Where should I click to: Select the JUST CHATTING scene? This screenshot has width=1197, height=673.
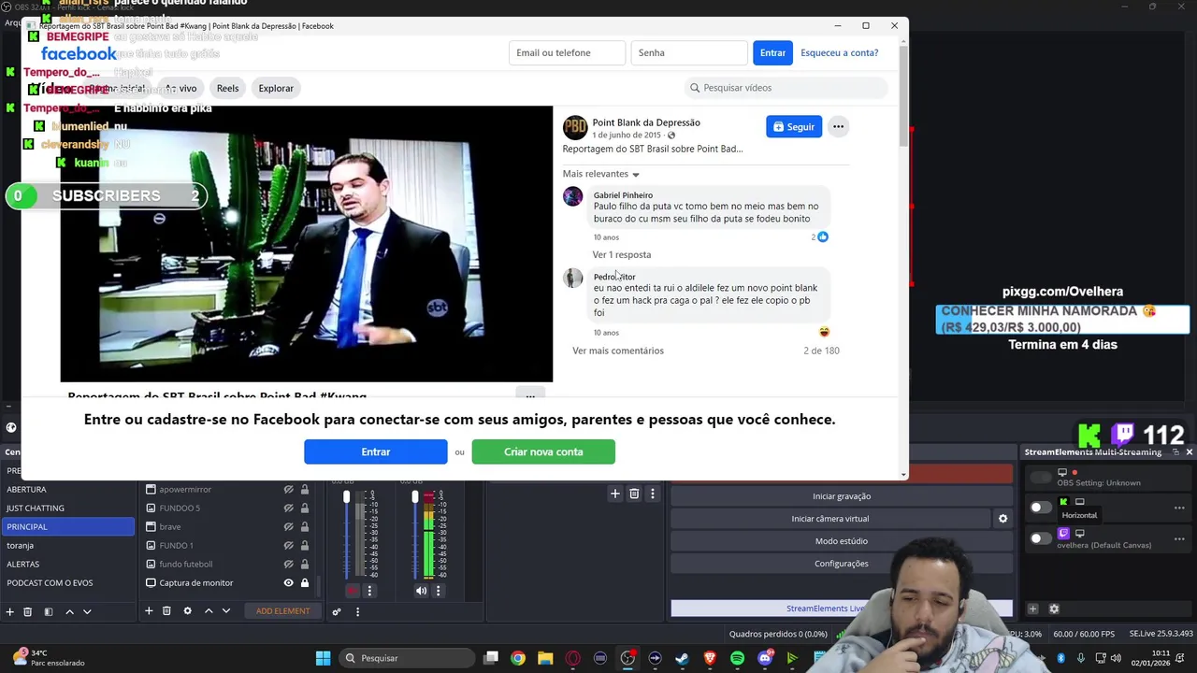67,508
